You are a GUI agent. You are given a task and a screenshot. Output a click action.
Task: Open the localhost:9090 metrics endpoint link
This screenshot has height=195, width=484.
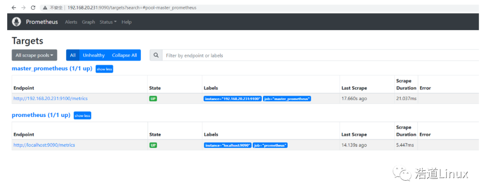[x=44, y=145]
